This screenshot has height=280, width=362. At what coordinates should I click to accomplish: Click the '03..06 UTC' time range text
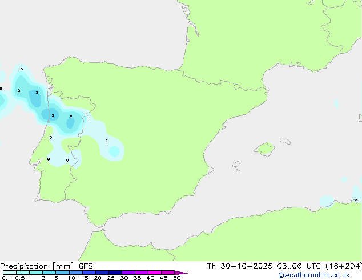point(299,266)
